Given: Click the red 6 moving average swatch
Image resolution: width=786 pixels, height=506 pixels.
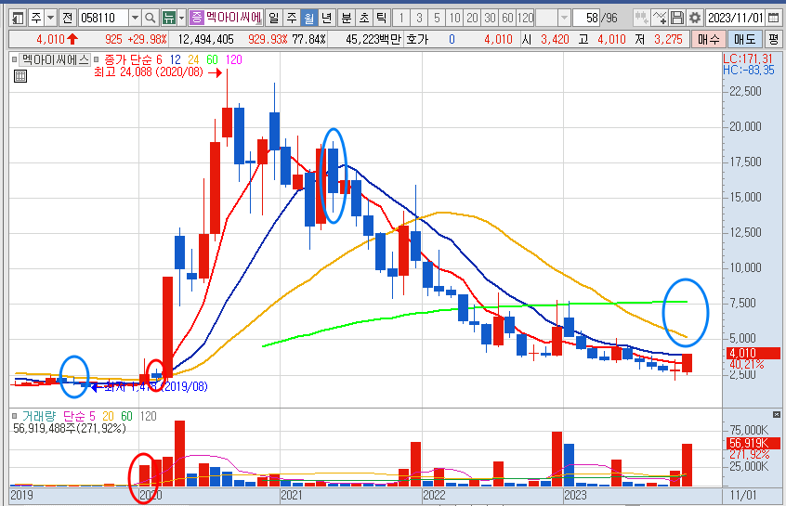Looking at the screenshot, I should click(160, 60).
